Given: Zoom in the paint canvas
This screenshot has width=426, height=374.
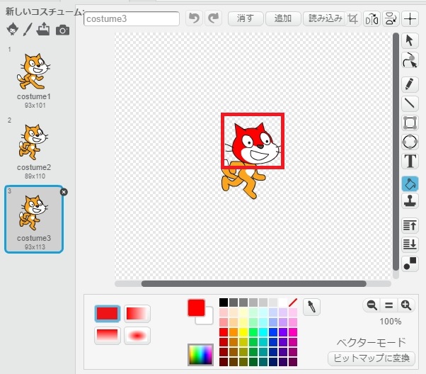Looking at the screenshot, I should [406, 305].
